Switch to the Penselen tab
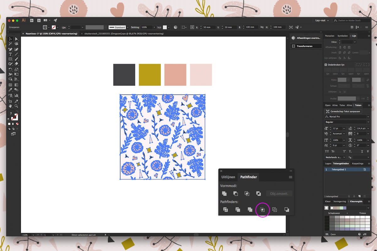Viewport: 377px width, 251px height. [x=330, y=36]
